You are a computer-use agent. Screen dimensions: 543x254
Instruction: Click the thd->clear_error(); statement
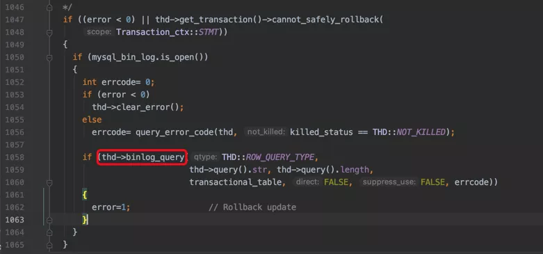[138, 107]
